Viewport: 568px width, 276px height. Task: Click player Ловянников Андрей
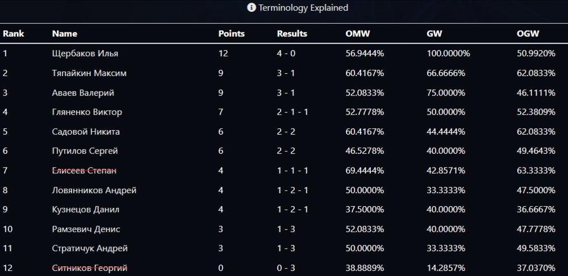point(94,190)
